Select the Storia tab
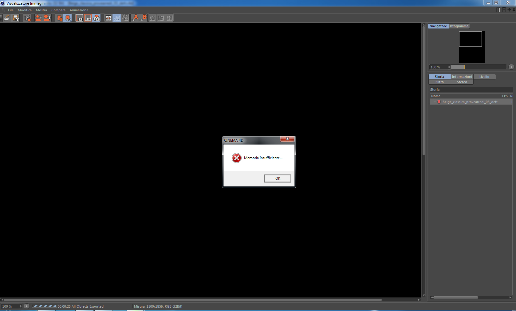 pos(439,77)
